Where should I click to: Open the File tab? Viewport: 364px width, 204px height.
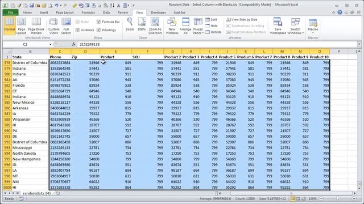(10, 12)
